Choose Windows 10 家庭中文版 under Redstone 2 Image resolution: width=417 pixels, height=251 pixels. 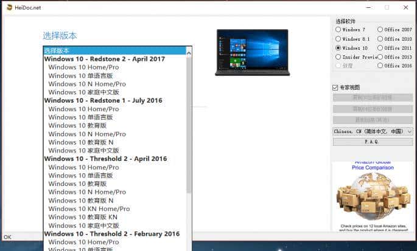point(84,92)
